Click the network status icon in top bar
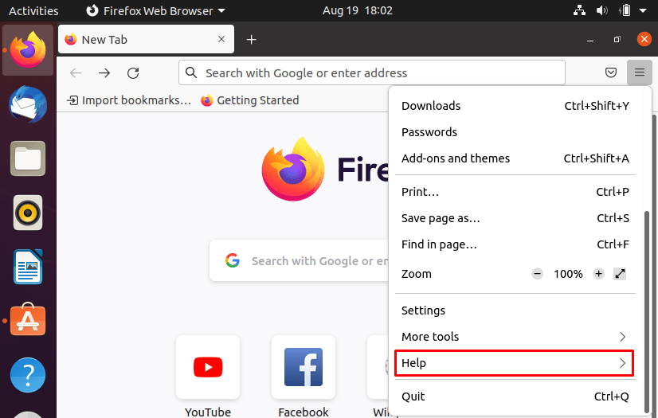The height and width of the screenshot is (418, 658). tap(579, 10)
